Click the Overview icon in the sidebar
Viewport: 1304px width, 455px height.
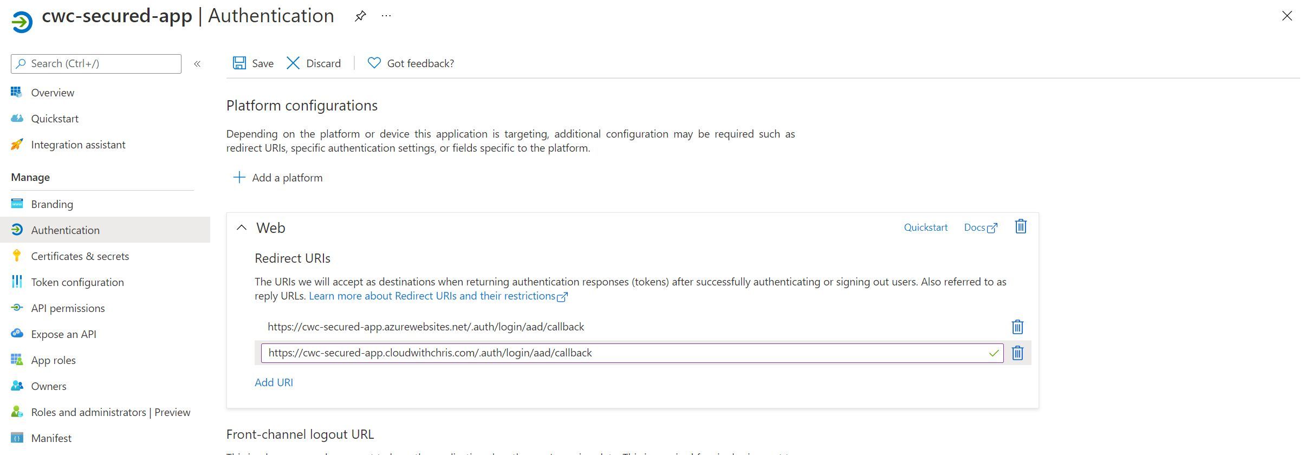click(17, 92)
